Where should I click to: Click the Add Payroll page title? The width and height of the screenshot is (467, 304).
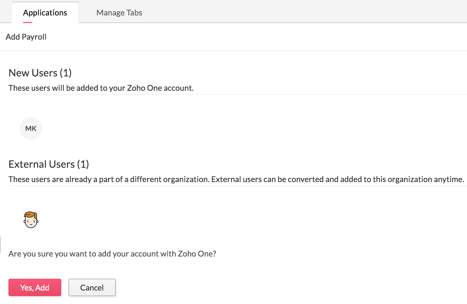(26, 37)
